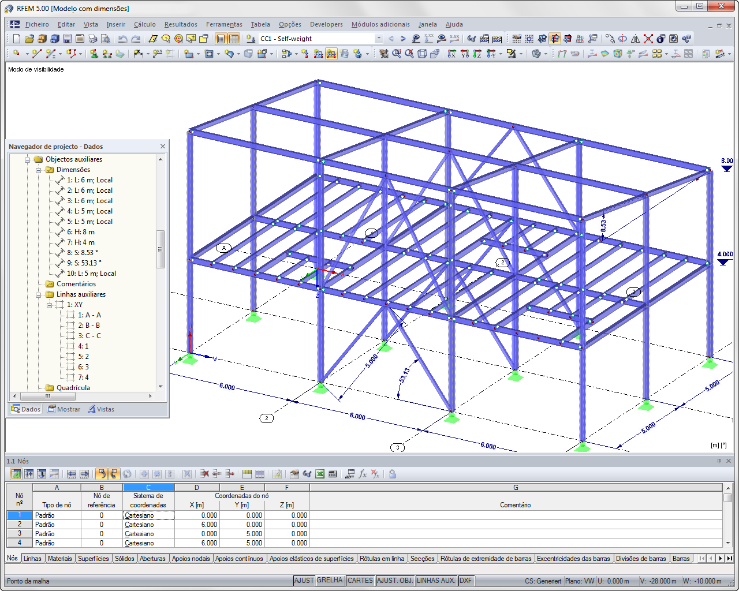Toggle the LINHAS AUX. status button
739x591 pixels.
point(436,581)
